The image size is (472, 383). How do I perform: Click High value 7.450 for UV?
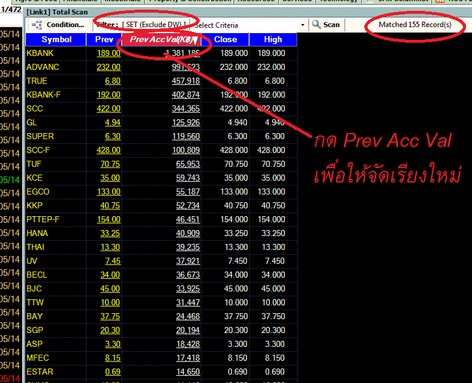point(275,261)
